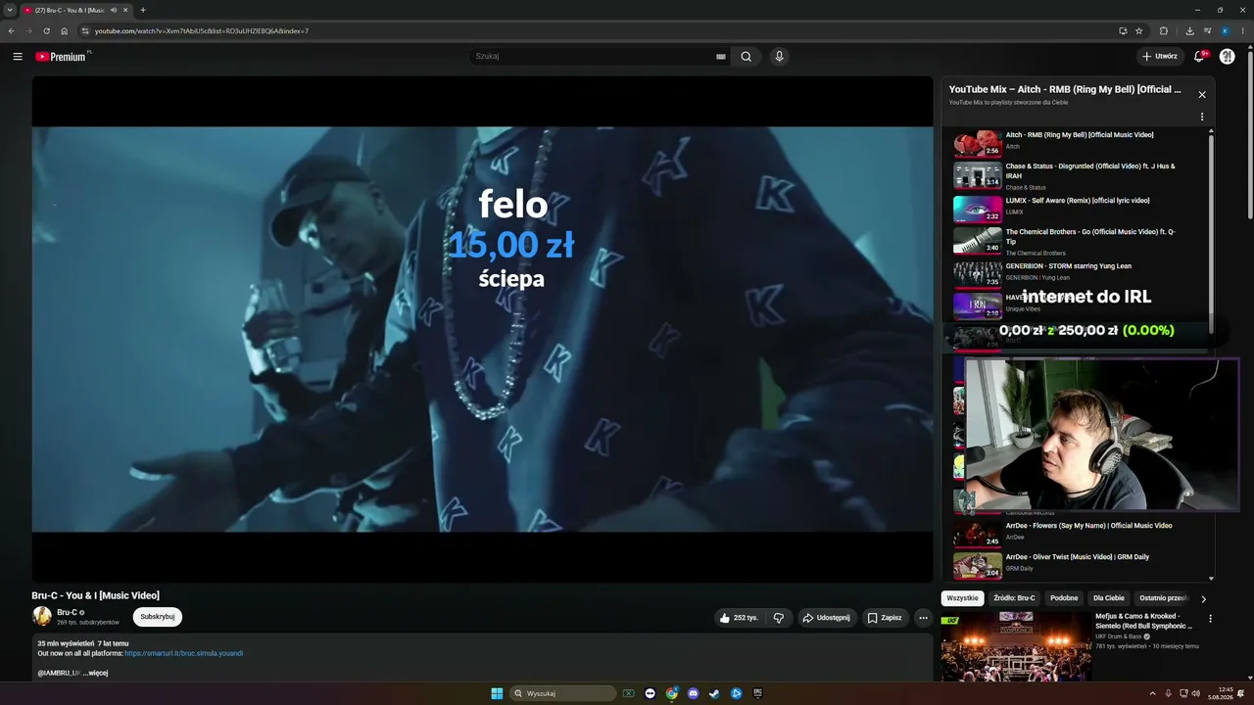Image resolution: width=1254 pixels, height=705 pixels.
Task: Open Chrome profile avatar
Action: (x=1225, y=31)
